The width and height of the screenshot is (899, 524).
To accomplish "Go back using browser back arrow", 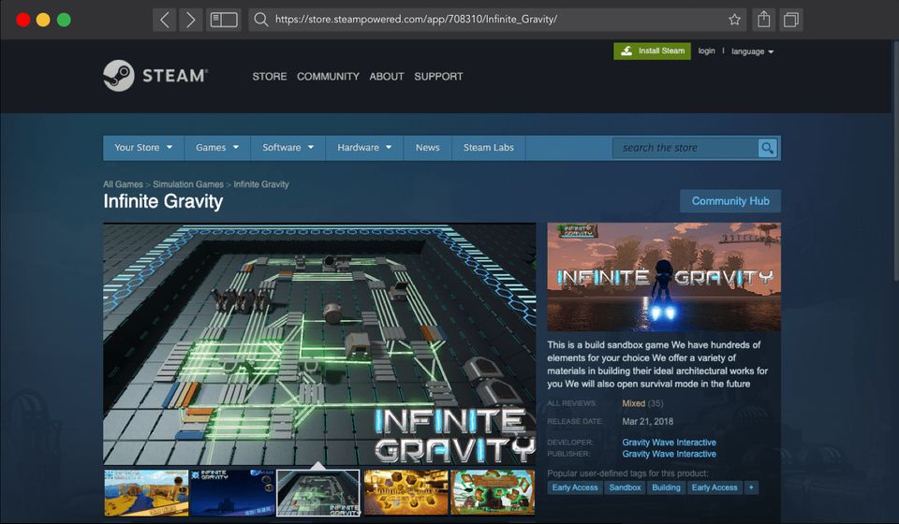I will coord(165,20).
